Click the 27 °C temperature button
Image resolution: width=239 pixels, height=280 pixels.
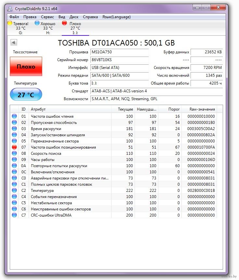(x=26, y=94)
